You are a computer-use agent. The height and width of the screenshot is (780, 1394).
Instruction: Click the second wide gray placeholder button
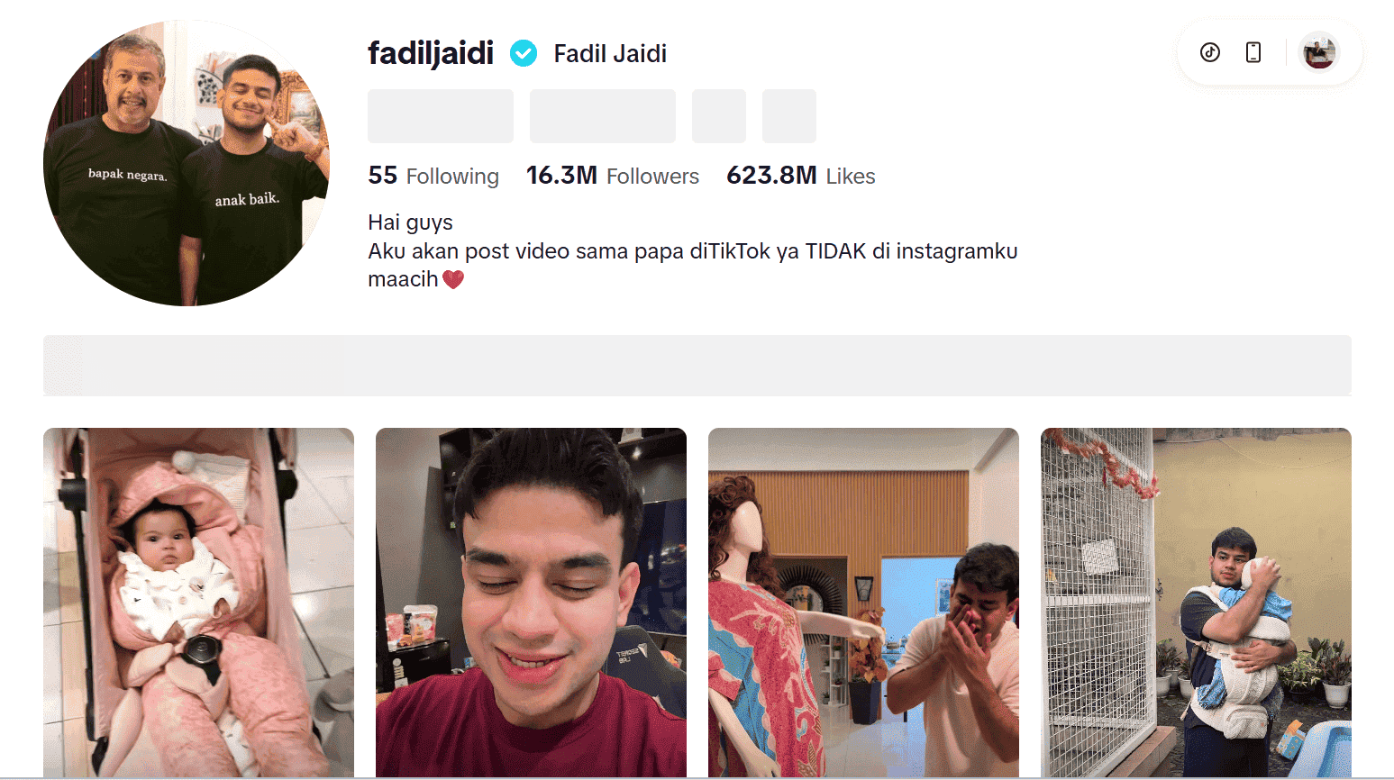click(x=603, y=116)
